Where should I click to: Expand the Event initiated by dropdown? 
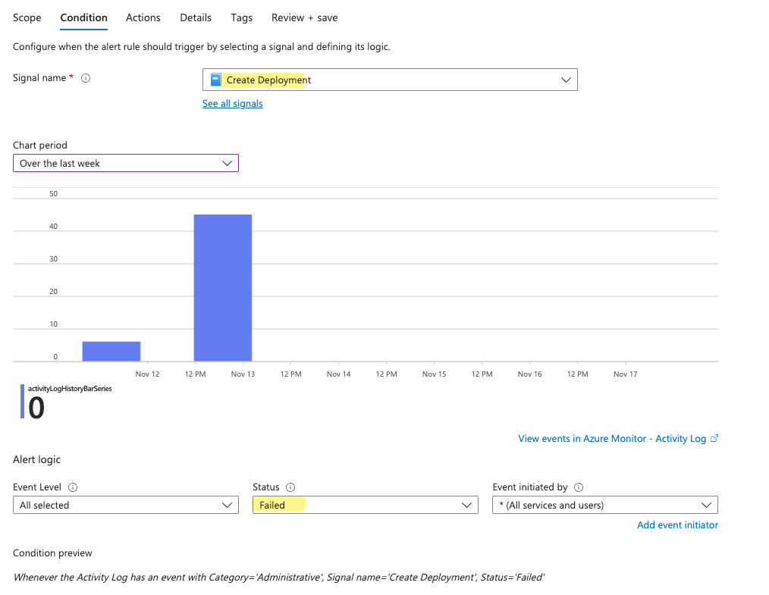[x=604, y=505]
